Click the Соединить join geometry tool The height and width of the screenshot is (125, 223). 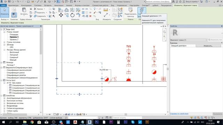point(40,16)
